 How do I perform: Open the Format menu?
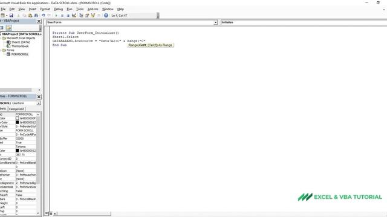[45, 9]
